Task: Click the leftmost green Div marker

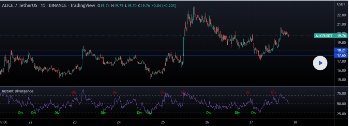Action: pyautogui.click(x=21, y=113)
